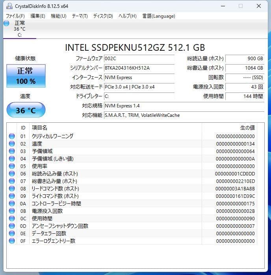
Task: Click status orb for 05 使用率 row
Action: point(12,166)
